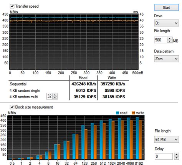Click the Delay label
182x165 pixels.
point(159,149)
